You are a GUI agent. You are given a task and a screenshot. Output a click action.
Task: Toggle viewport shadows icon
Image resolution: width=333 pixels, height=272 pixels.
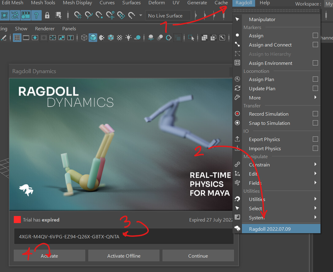[x=137, y=38]
